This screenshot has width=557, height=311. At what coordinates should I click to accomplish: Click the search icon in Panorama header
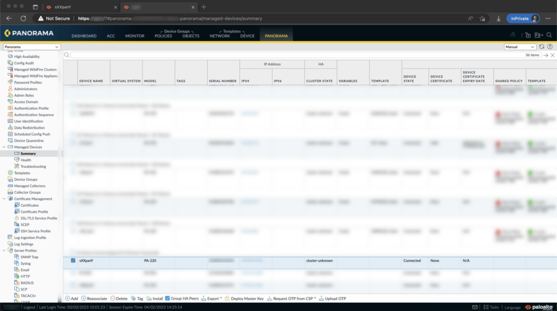[549, 35]
